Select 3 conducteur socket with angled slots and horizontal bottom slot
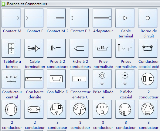The image size is (160, 131). pos(148,109)
